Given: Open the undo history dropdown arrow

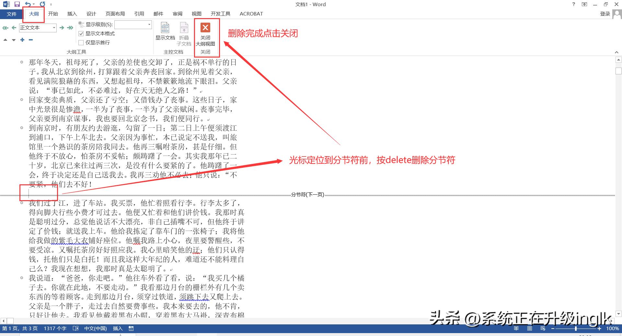Looking at the screenshot, I should 34,5.
